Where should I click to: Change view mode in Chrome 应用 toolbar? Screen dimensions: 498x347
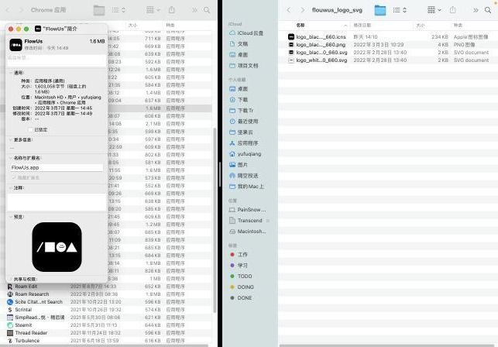pyautogui.click(x=118, y=10)
